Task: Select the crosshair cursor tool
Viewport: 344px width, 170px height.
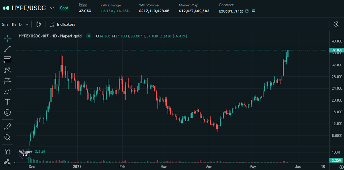Action: click(x=8, y=38)
